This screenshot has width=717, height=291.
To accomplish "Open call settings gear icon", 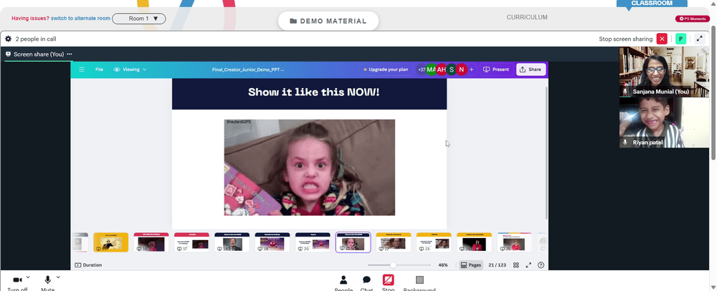I will pos(8,39).
